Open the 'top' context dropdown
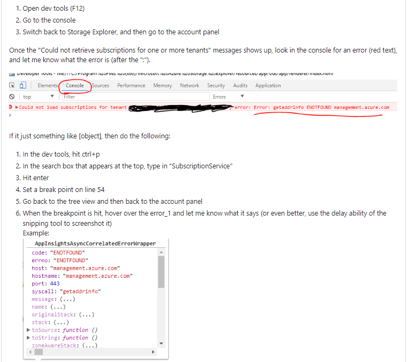 (x=39, y=97)
